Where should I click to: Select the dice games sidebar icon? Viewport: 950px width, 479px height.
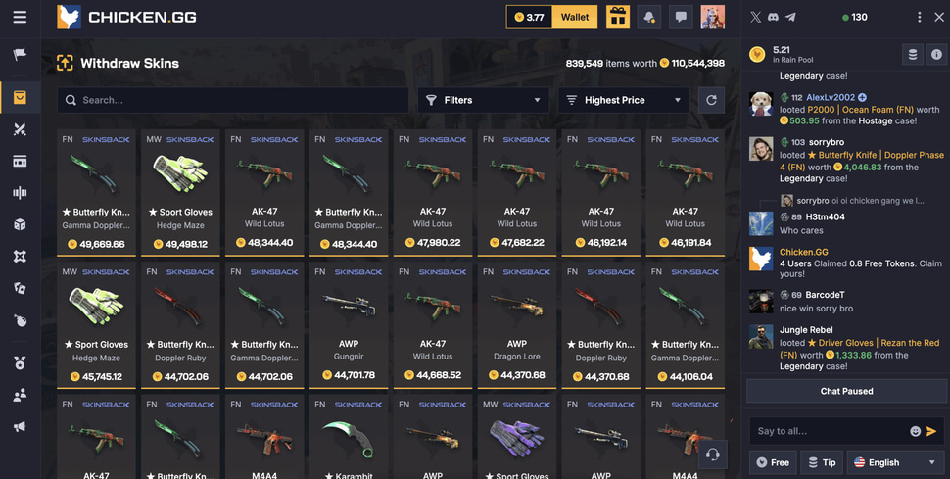pyautogui.click(x=20, y=224)
